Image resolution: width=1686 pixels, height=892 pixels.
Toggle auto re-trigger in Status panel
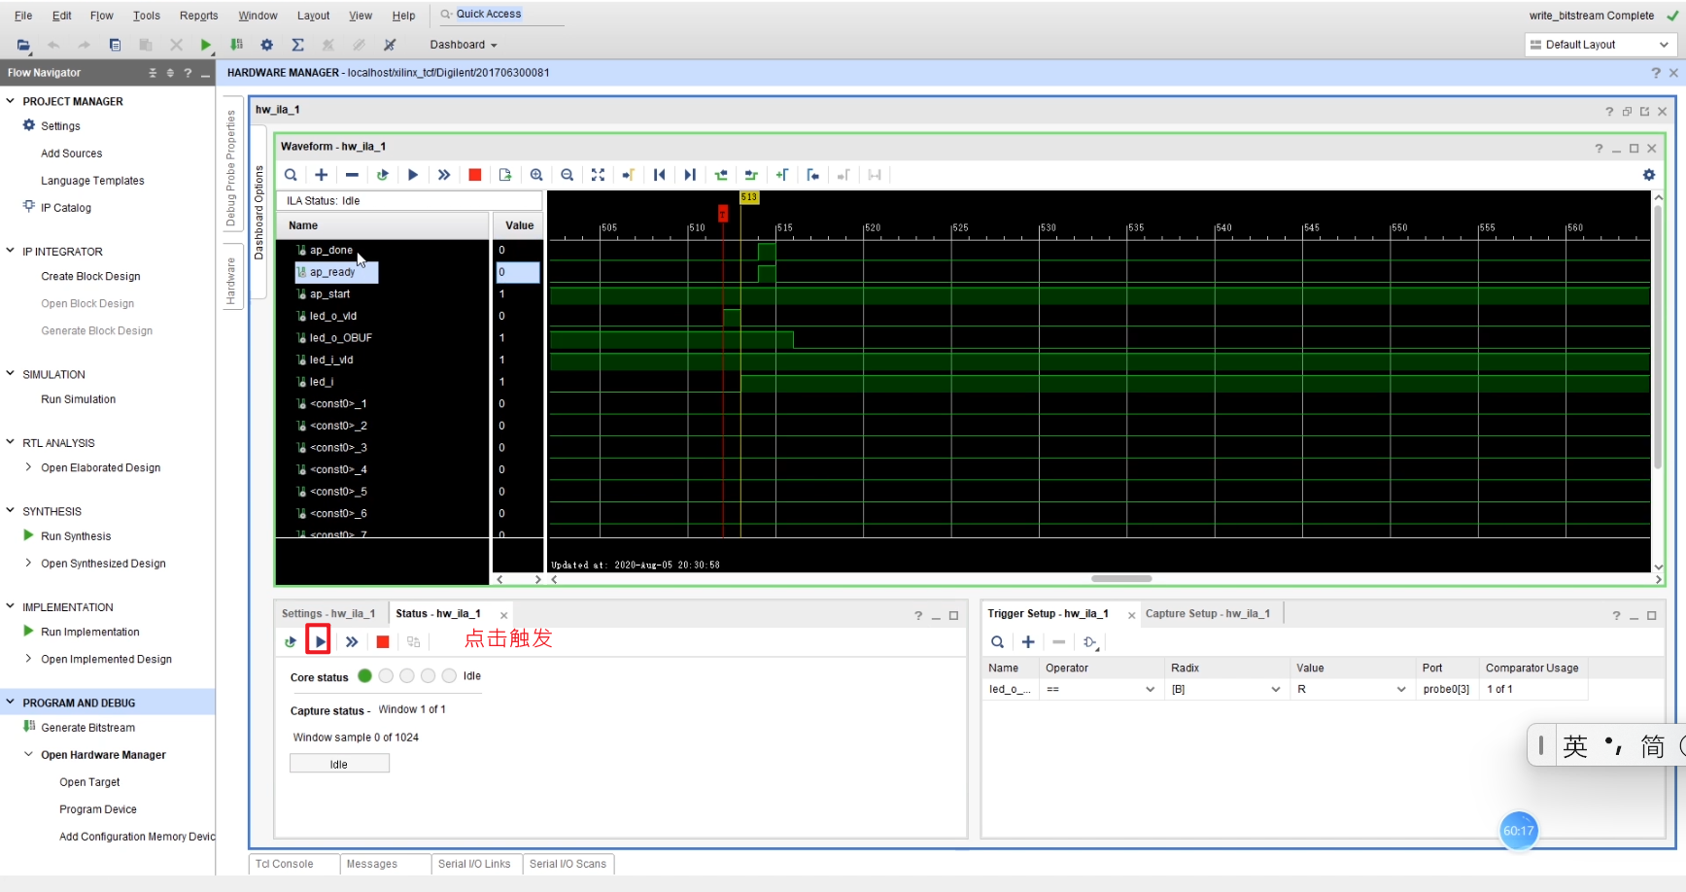[291, 642]
